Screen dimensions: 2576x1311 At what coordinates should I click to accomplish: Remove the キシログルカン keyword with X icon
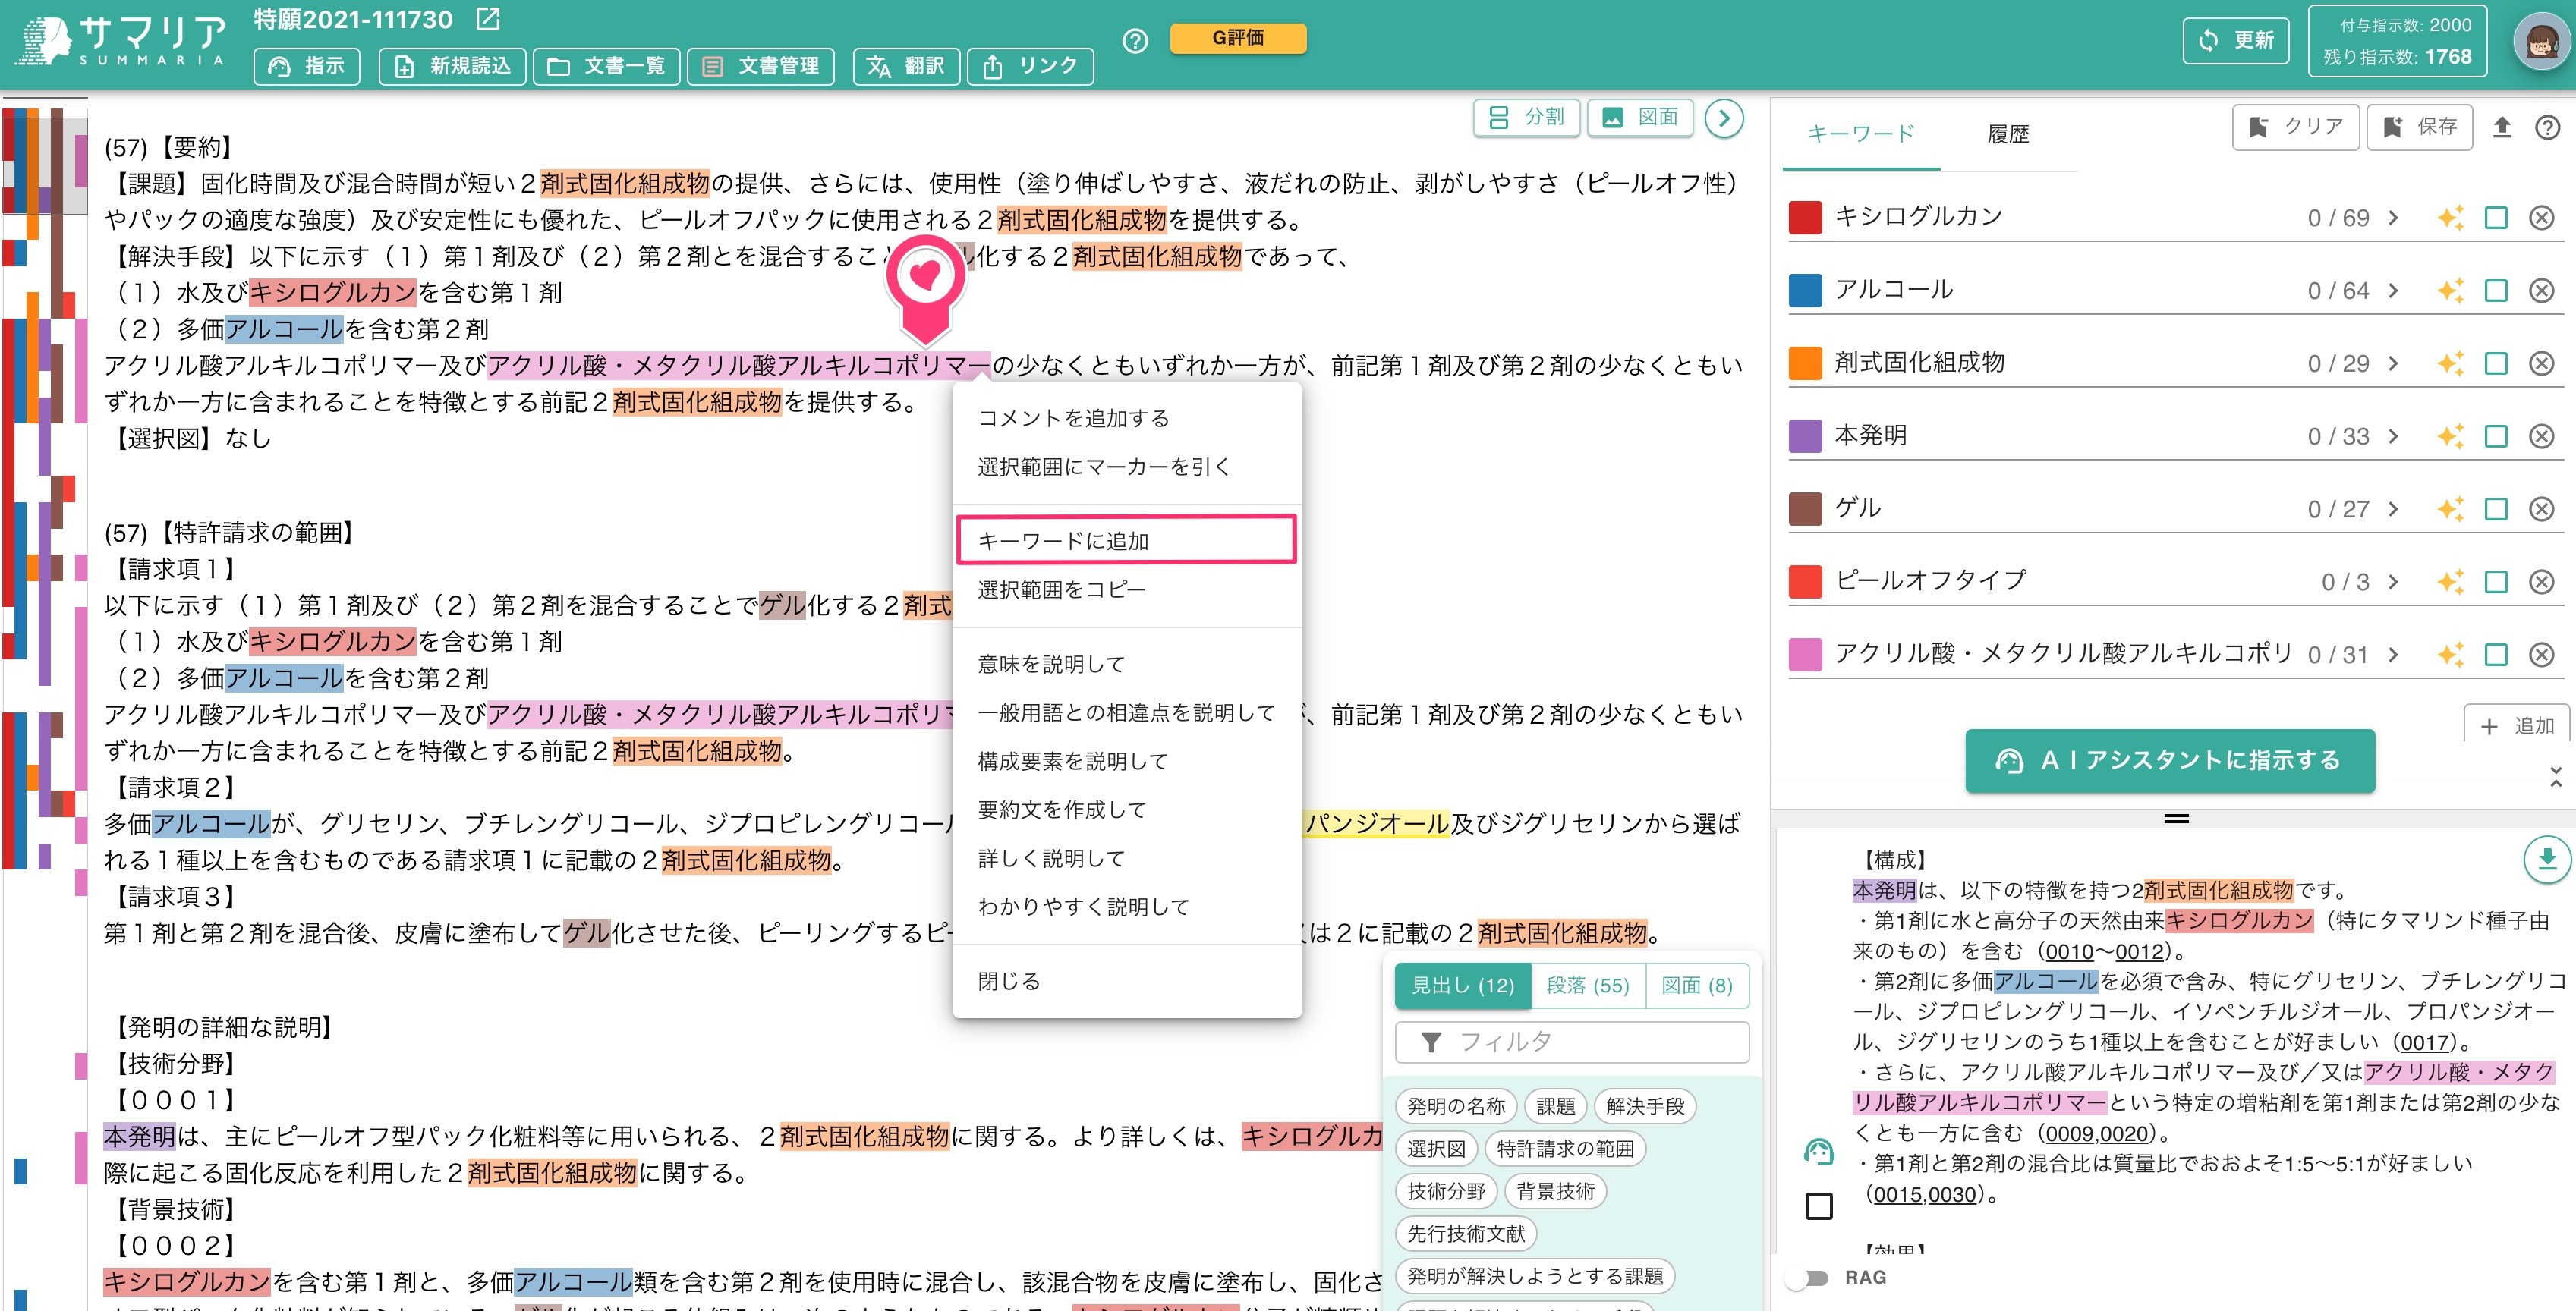[x=2542, y=218]
